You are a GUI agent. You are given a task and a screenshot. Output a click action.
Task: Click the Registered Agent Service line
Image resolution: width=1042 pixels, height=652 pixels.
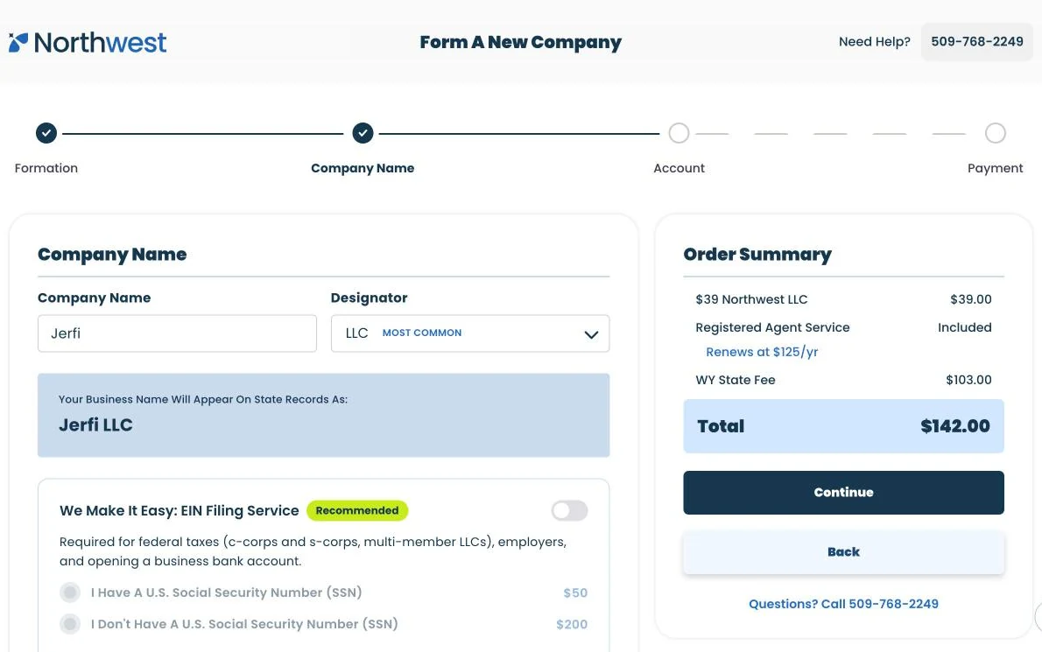click(x=843, y=327)
